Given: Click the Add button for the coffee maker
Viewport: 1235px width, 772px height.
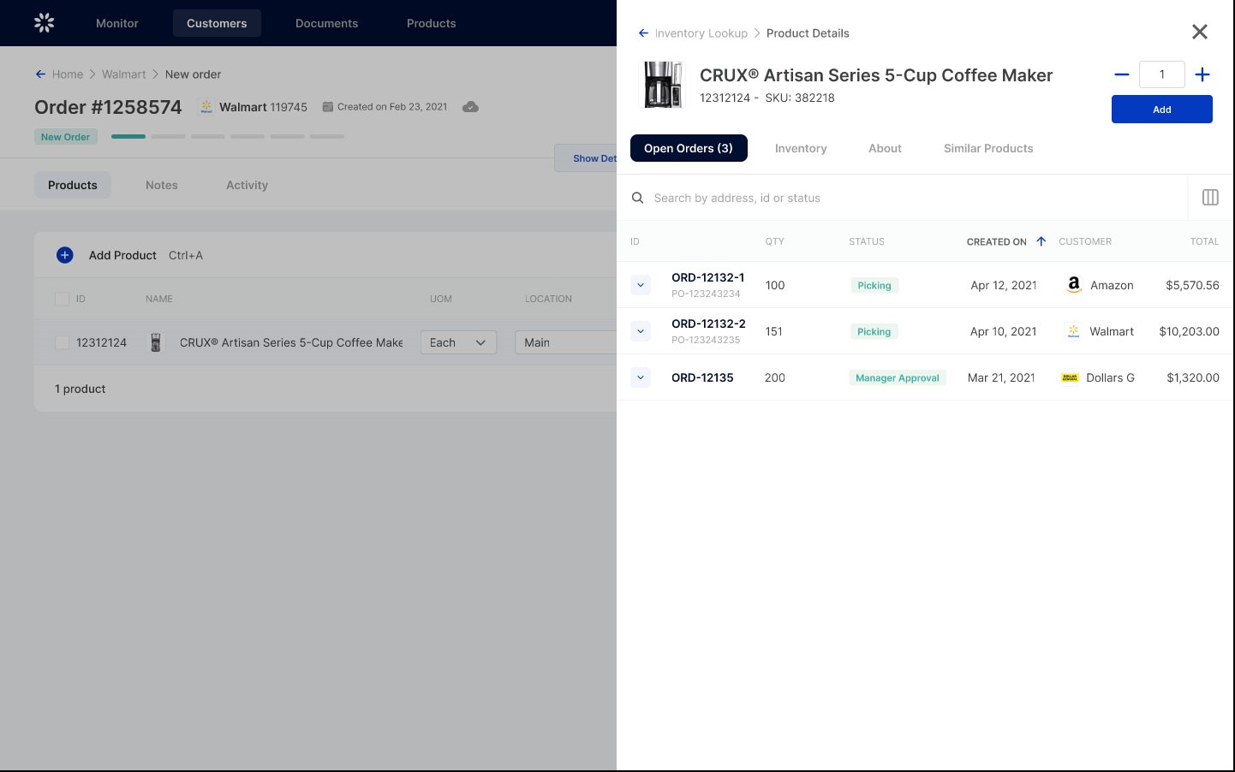Looking at the screenshot, I should click(1162, 110).
